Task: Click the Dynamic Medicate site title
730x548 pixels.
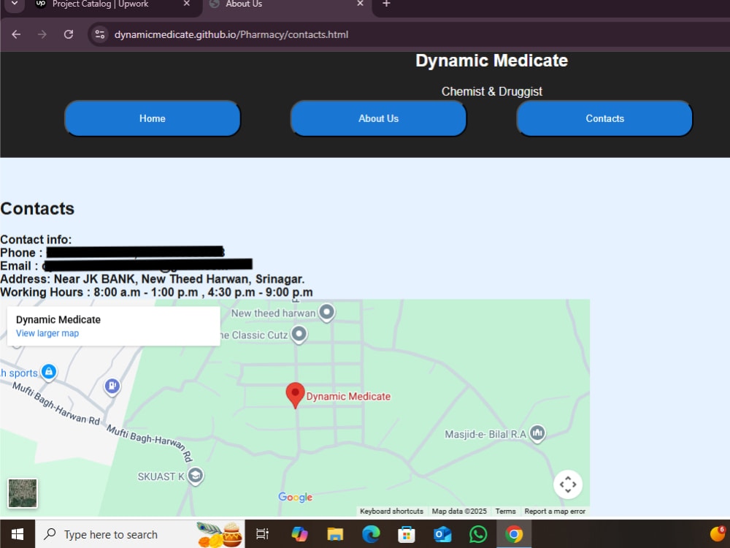Action: click(491, 61)
